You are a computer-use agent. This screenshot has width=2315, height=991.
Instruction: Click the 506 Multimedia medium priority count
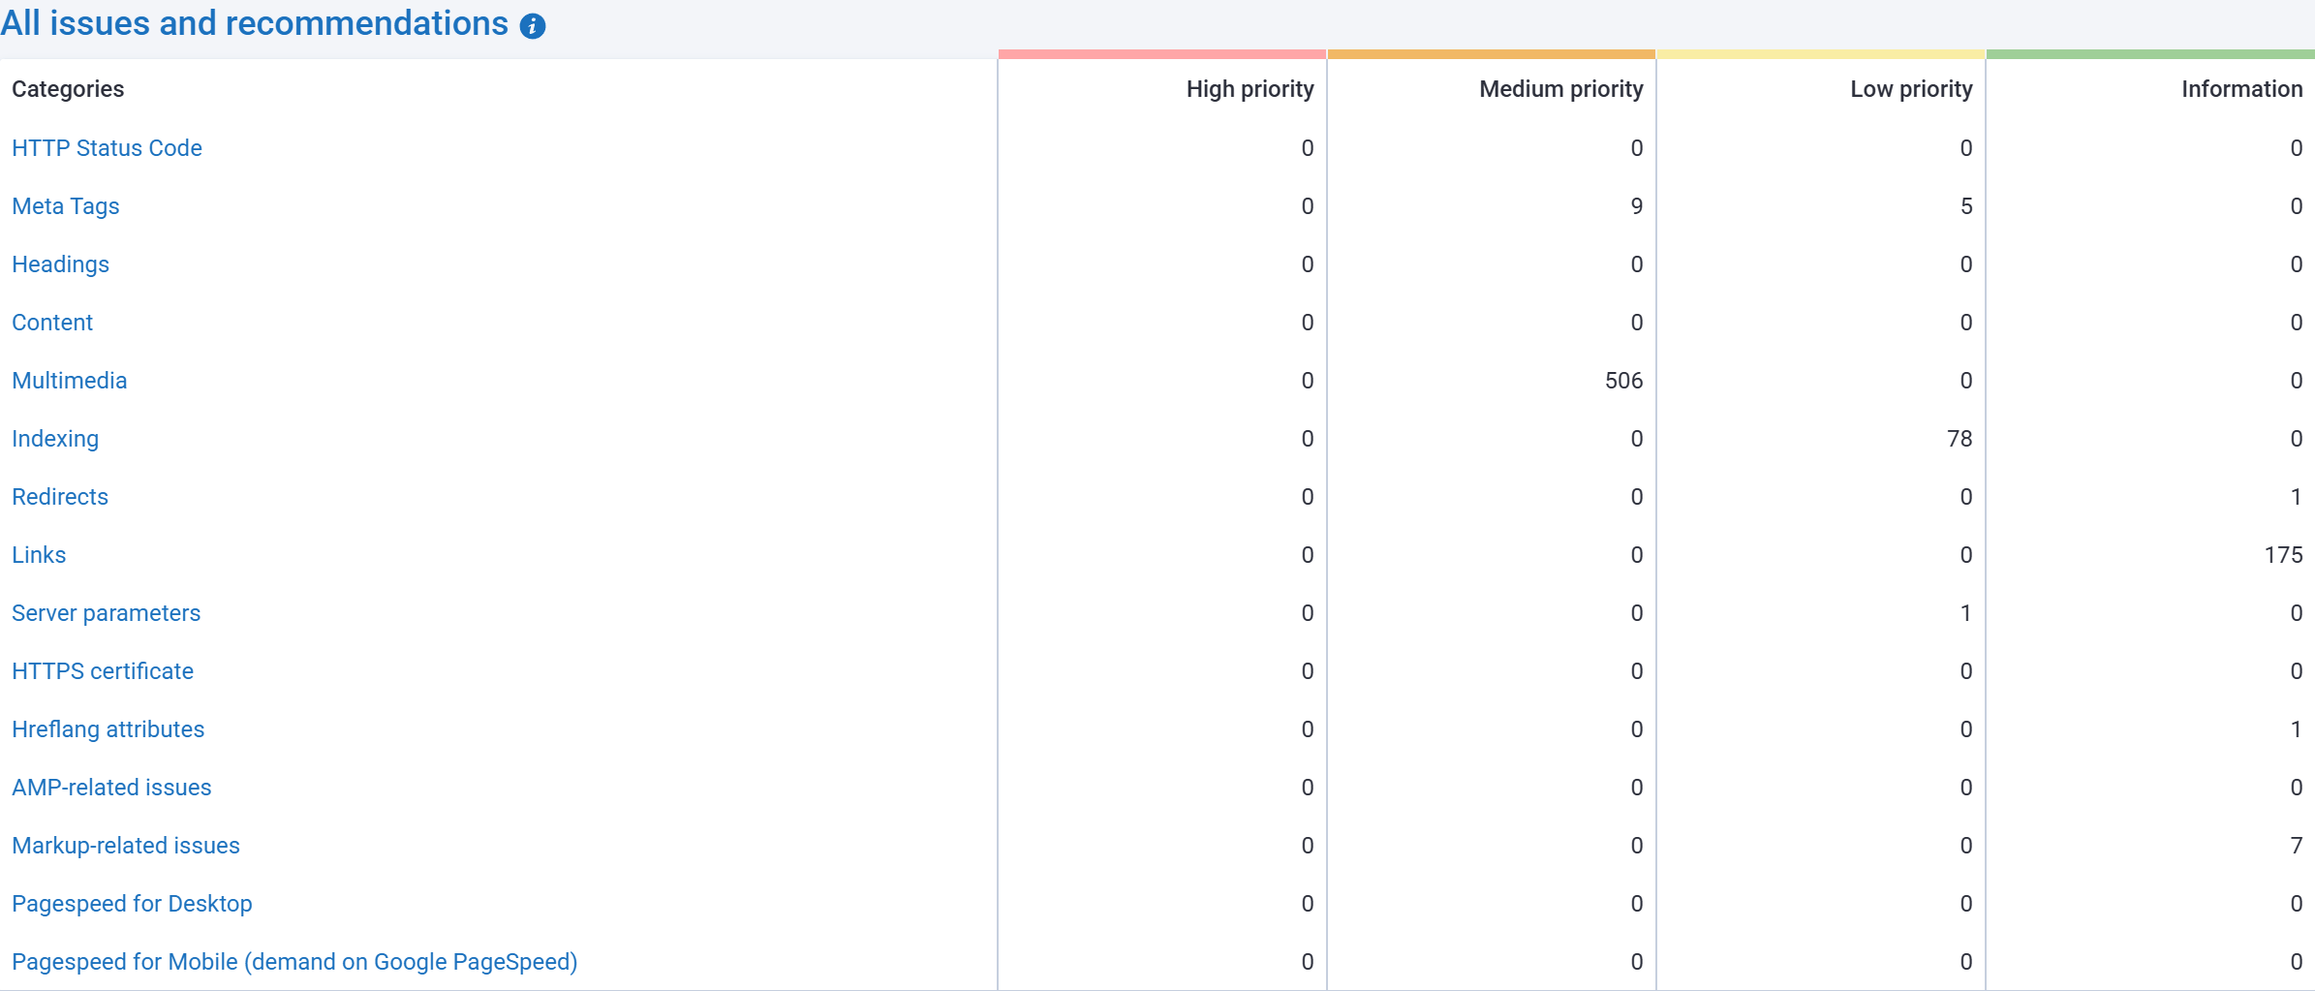1623,381
